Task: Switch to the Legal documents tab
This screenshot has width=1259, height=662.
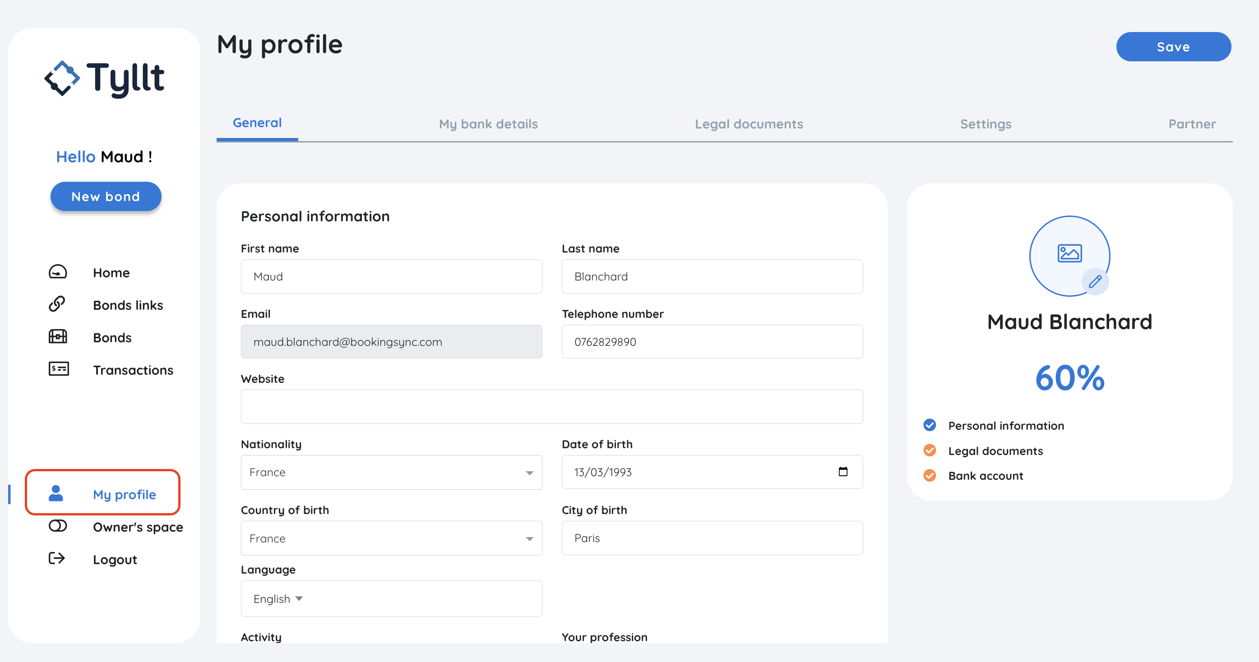Action: click(749, 124)
